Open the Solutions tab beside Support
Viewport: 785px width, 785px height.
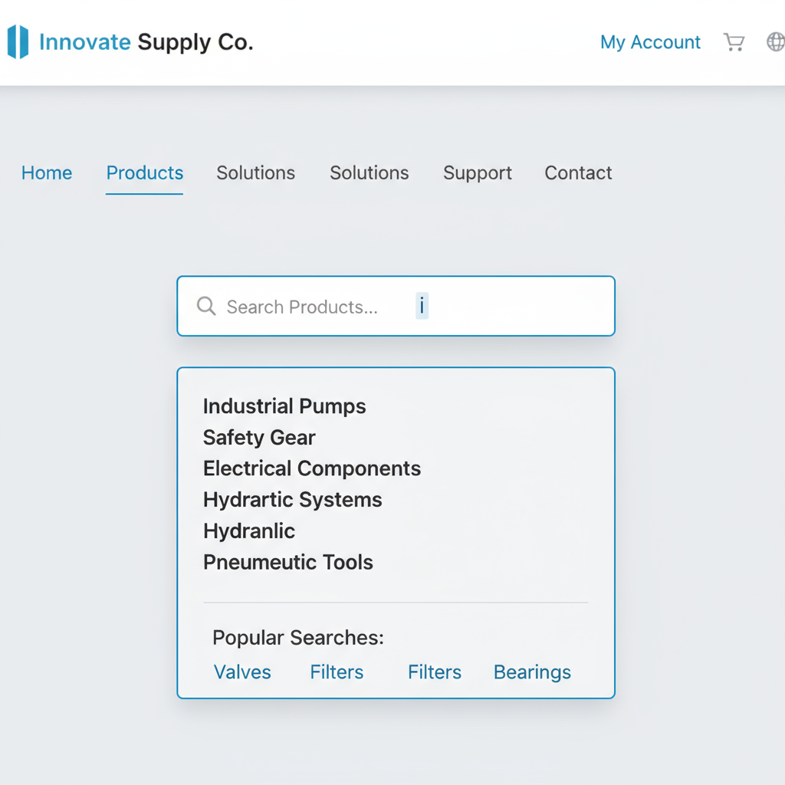(370, 173)
